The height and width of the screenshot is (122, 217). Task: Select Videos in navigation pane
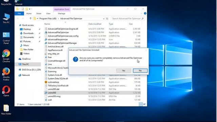tap(26, 54)
